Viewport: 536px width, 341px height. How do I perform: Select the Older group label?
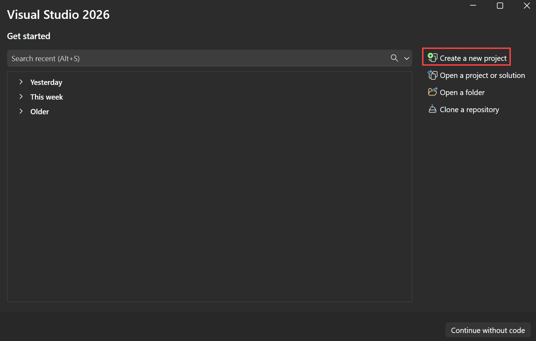tap(39, 111)
